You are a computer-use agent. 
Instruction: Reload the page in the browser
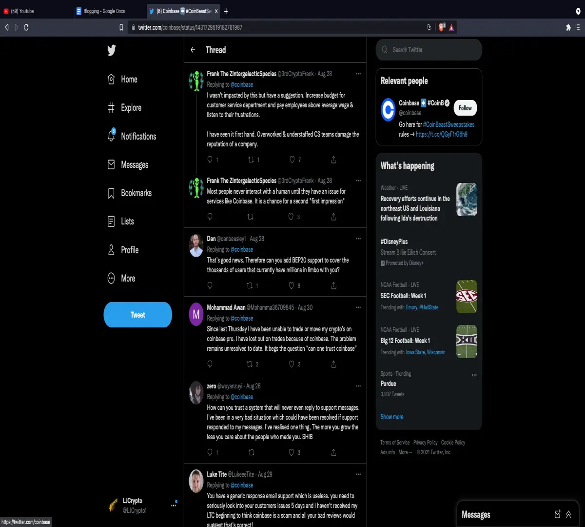tap(26, 27)
